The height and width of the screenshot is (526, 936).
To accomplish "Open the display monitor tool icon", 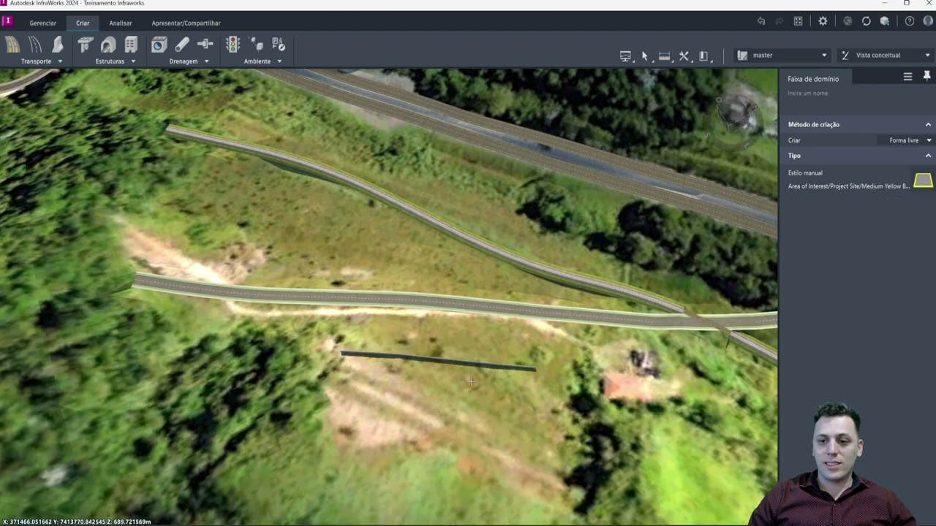I will click(625, 56).
